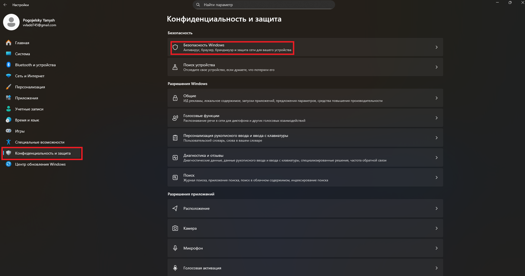
Task: Click the back arrow in Settings header
Action: [5, 5]
